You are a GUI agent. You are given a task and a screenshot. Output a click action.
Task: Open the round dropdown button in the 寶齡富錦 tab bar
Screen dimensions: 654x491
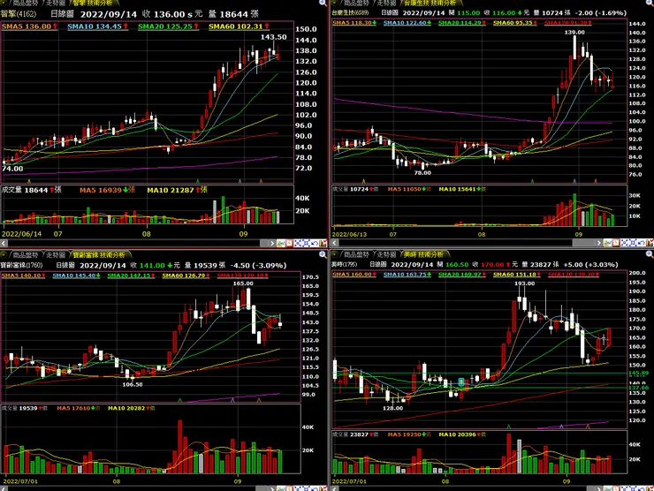click(x=4, y=254)
